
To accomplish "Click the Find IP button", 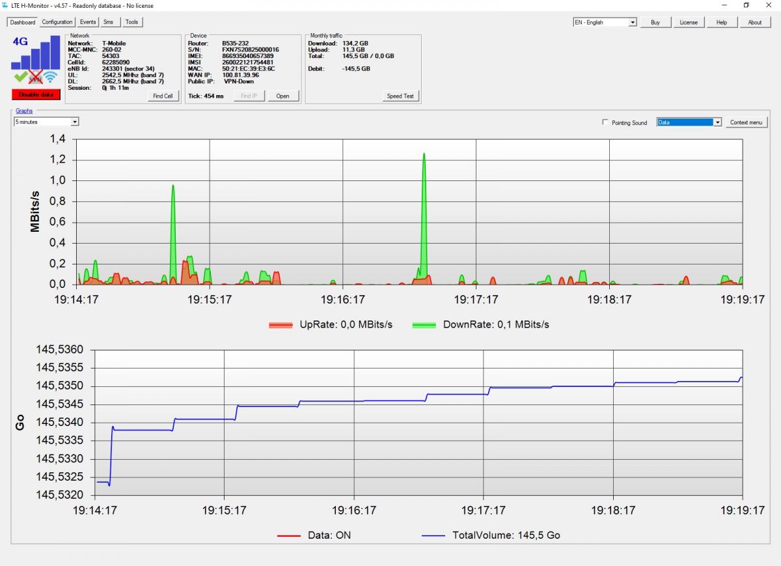I will 249,96.
